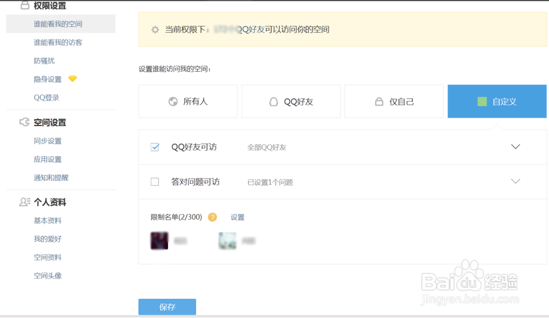Click the penguin icon on QQ好友 option
The width and height of the screenshot is (549, 318).
tap(273, 101)
